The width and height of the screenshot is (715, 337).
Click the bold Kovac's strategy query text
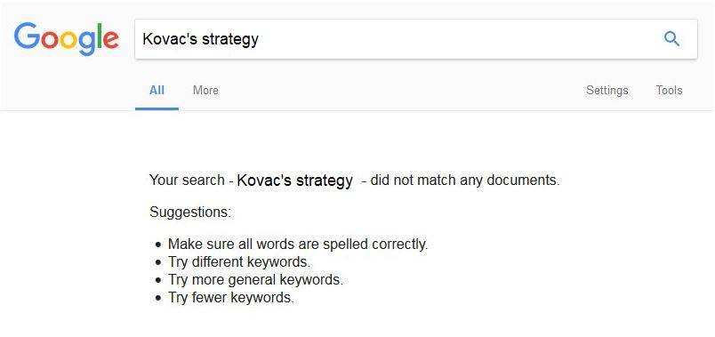pos(294,181)
